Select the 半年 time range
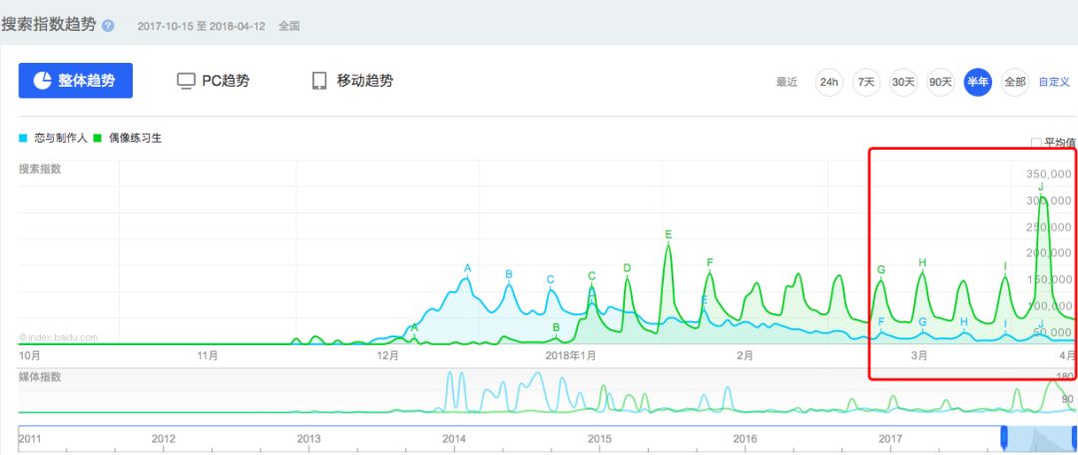1078x455 pixels. click(977, 82)
